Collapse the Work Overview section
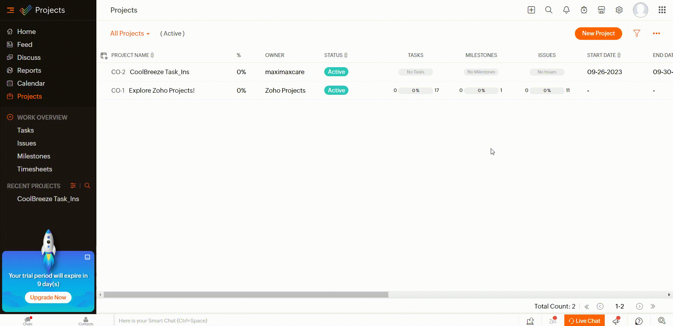The image size is (673, 326). coord(10,117)
